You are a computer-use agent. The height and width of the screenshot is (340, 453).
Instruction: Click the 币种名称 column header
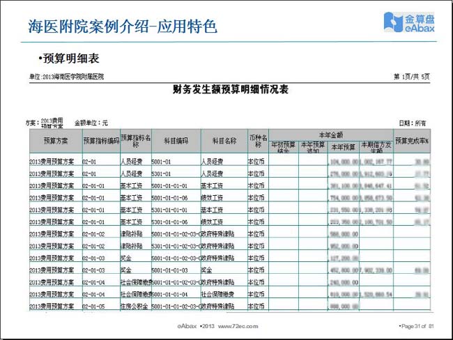click(258, 141)
